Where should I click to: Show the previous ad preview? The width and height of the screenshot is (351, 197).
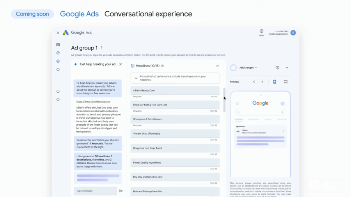tap(254, 82)
